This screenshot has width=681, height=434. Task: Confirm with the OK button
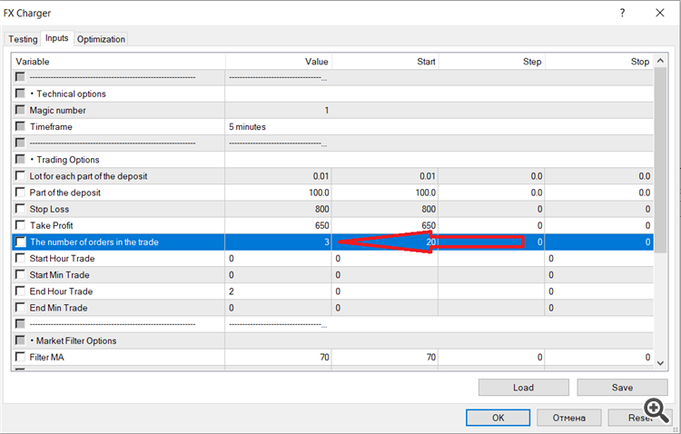tap(498, 418)
